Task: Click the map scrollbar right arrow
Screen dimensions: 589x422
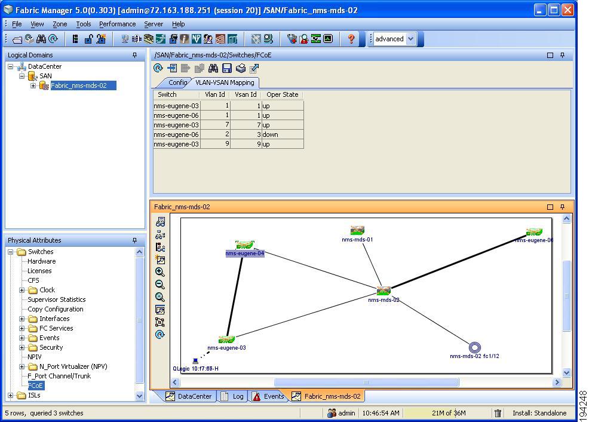Action: pyautogui.click(x=557, y=382)
